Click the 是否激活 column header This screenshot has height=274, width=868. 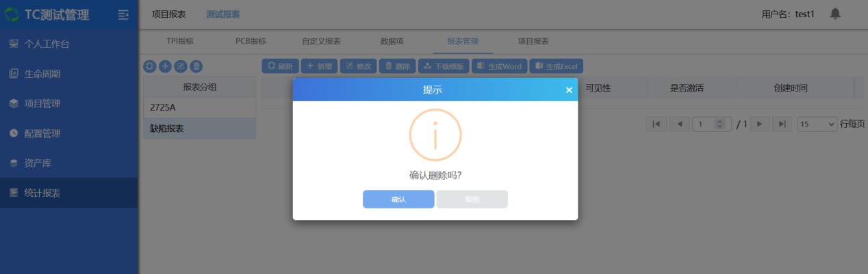pos(687,87)
